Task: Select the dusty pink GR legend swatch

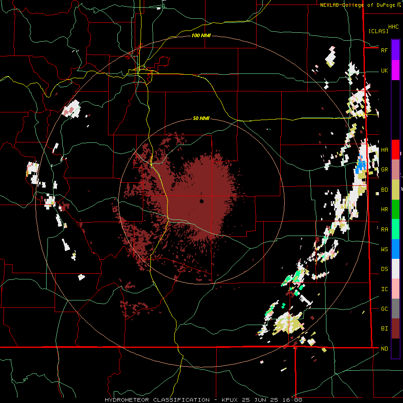Action: point(395,170)
